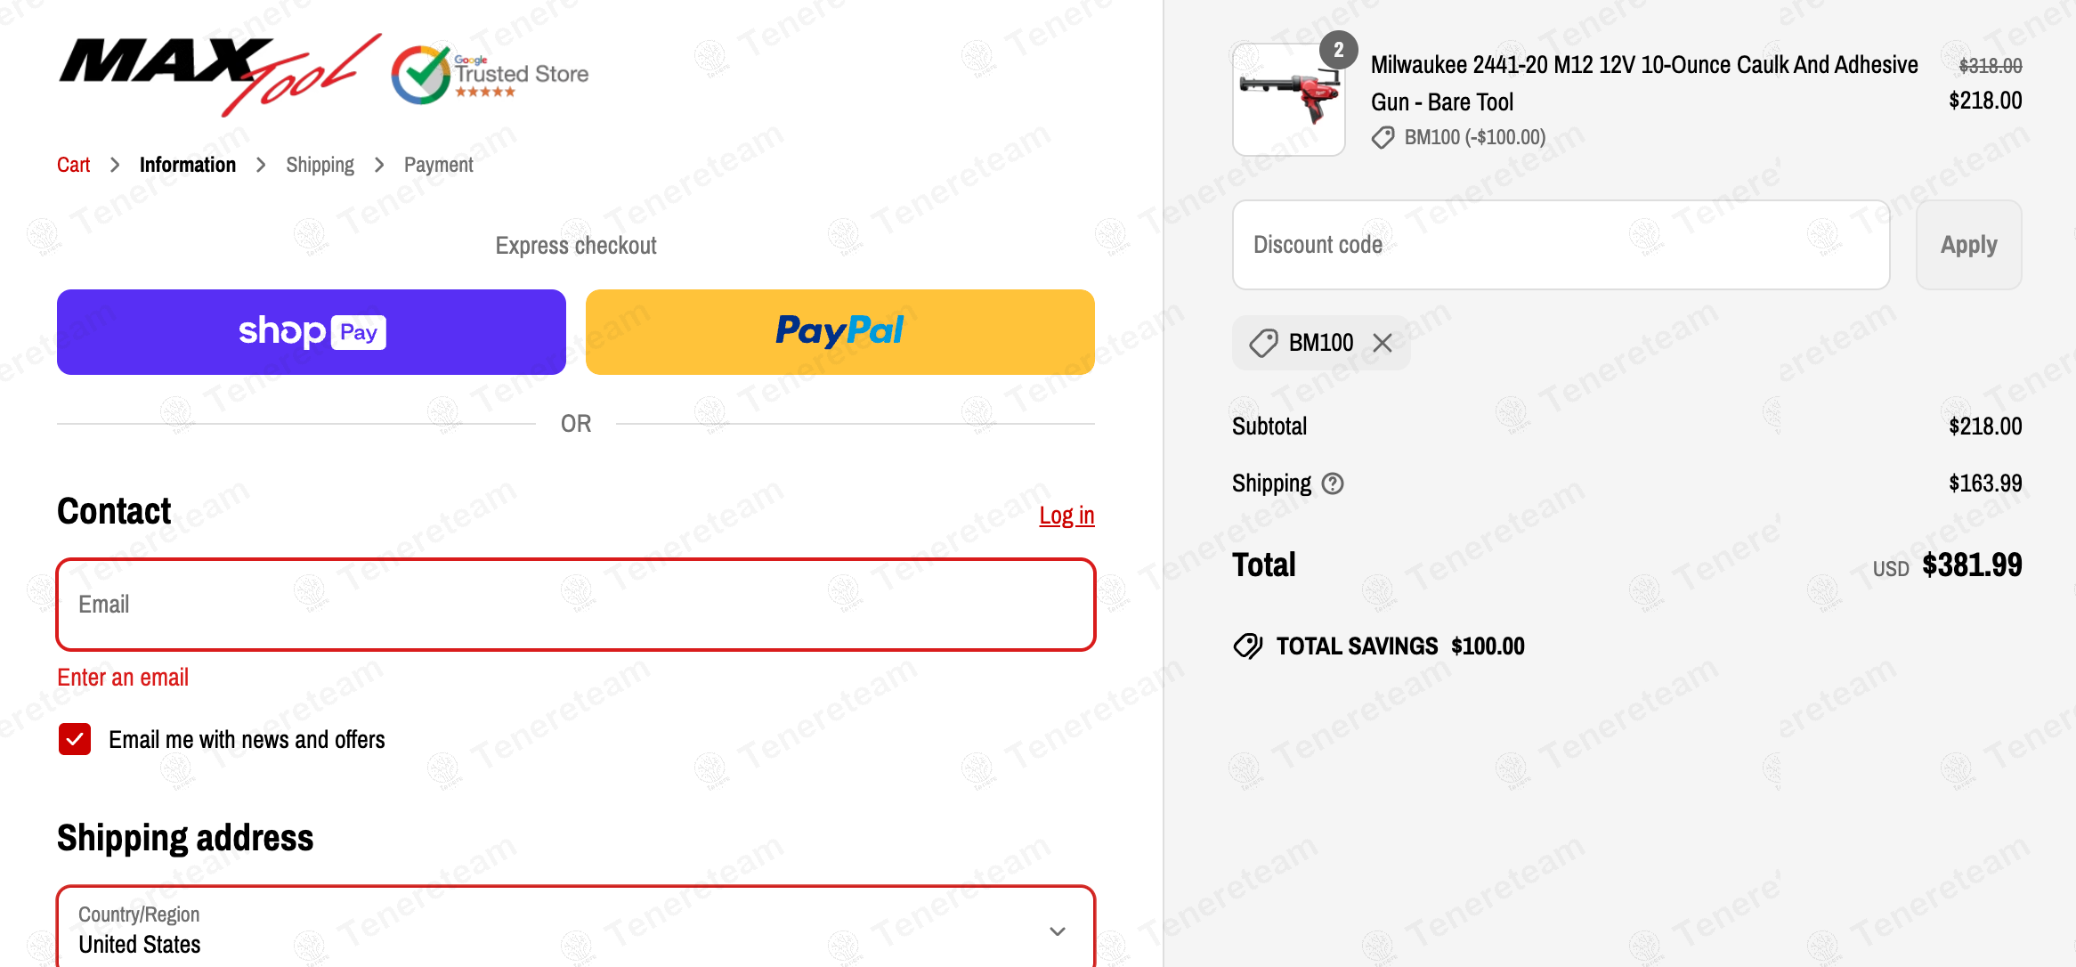Click the Discount code input field
This screenshot has width=2076, height=967.
[x=1561, y=245]
